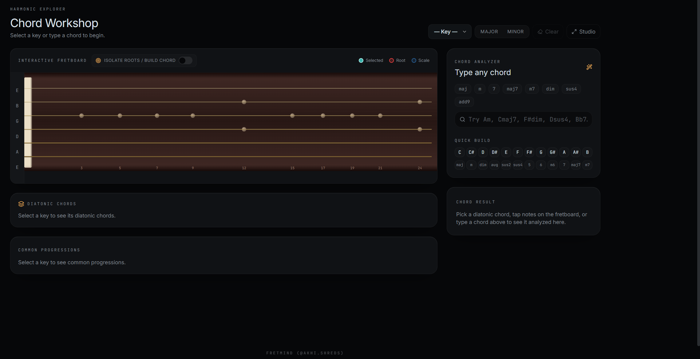Choose m quality in Quick Build row
The image size is (700, 359).
471,165
